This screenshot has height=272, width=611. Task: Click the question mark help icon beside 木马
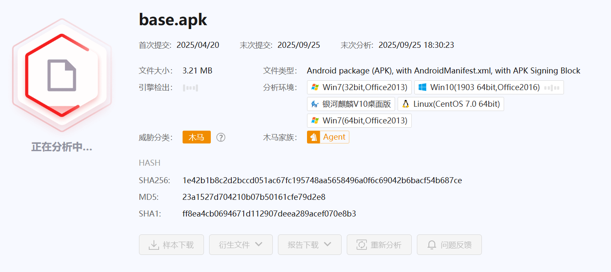click(221, 137)
